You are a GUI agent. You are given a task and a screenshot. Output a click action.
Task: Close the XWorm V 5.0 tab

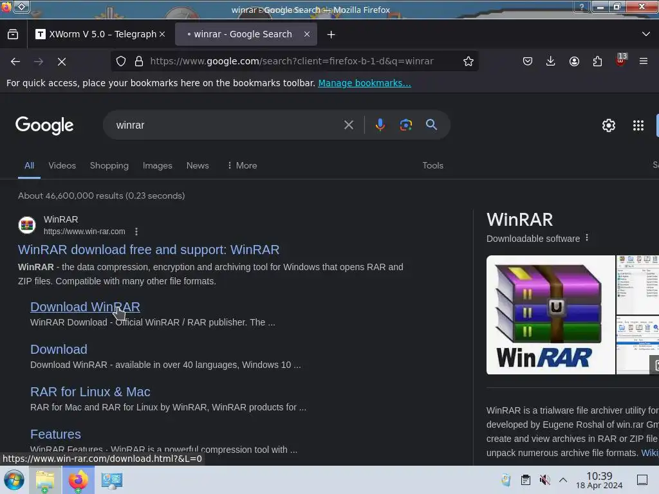(x=162, y=34)
